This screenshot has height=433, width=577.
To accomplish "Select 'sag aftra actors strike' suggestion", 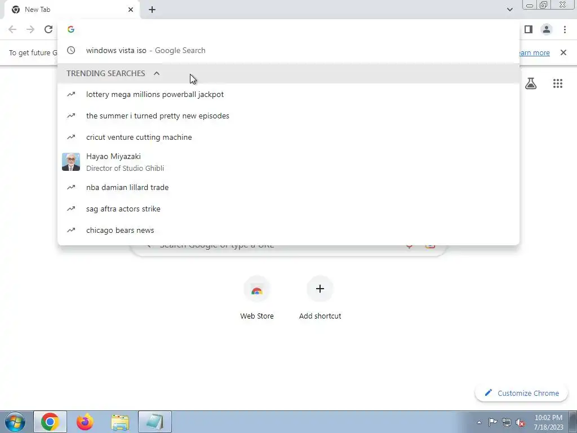I will (x=288, y=209).
